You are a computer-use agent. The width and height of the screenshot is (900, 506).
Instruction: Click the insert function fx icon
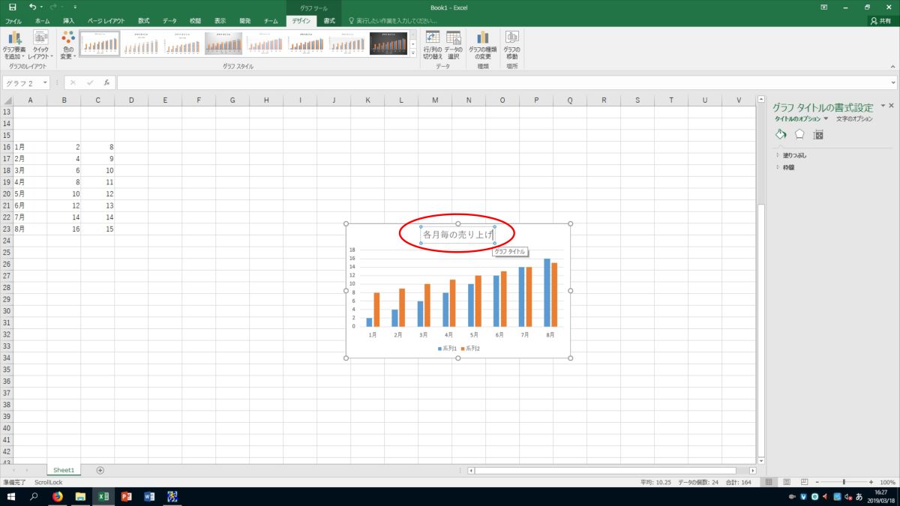click(107, 82)
